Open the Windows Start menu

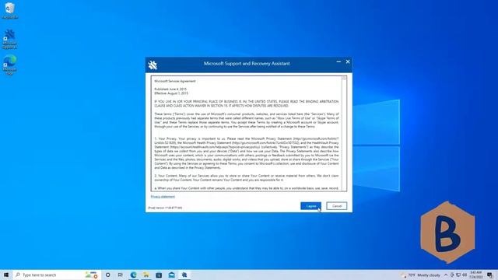pos(6,275)
